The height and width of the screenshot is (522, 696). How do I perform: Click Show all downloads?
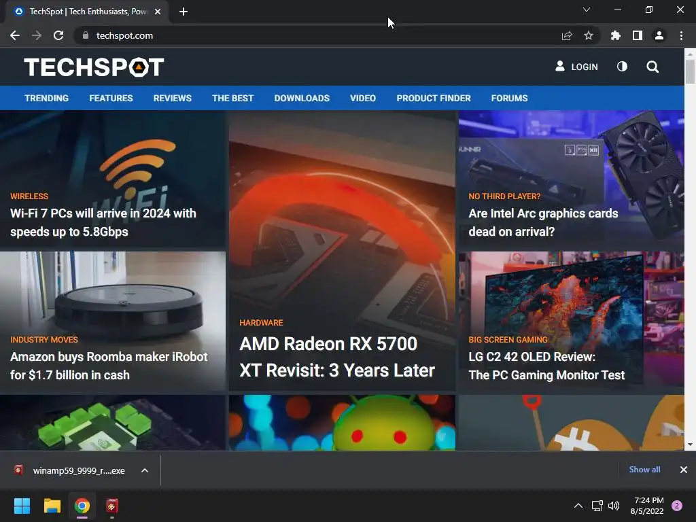(x=644, y=470)
